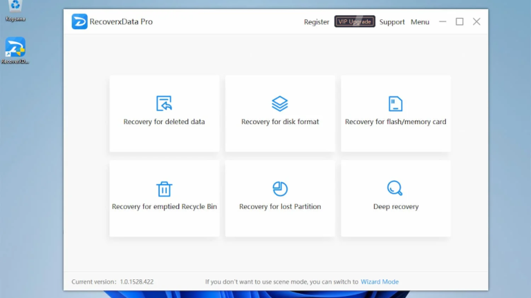Click the Deep recovery magnifier icon
The height and width of the screenshot is (298, 531).
(395, 188)
